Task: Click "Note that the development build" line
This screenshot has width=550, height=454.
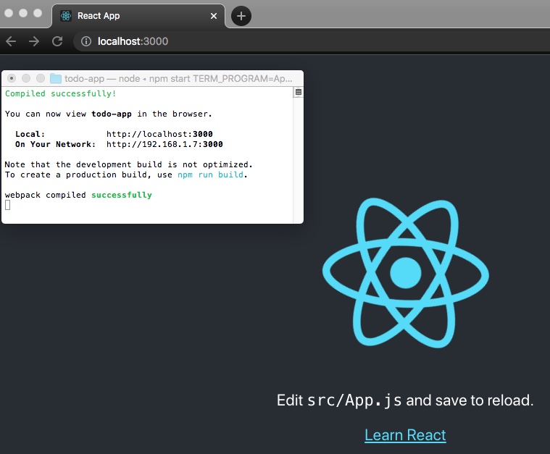Action: 128,164
